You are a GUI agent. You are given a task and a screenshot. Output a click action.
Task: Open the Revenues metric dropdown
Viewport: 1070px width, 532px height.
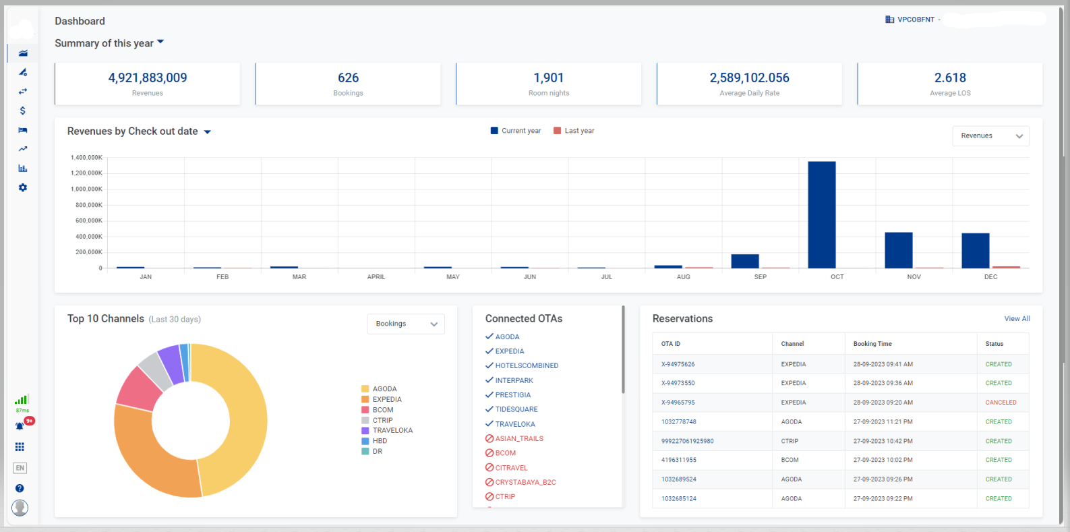point(990,136)
